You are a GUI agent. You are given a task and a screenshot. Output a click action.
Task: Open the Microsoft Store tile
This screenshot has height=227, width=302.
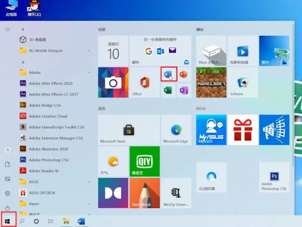click(x=129, y=130)
